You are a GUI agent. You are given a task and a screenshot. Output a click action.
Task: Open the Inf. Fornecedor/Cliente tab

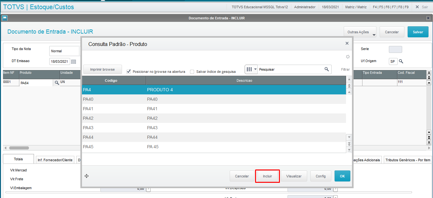(x=55, y=160)
